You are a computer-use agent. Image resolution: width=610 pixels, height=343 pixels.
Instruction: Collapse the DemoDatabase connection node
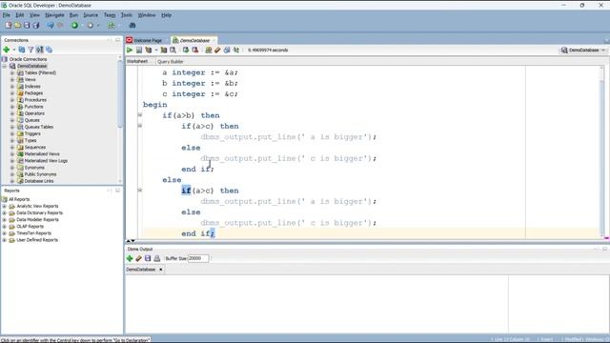(4, 66)
